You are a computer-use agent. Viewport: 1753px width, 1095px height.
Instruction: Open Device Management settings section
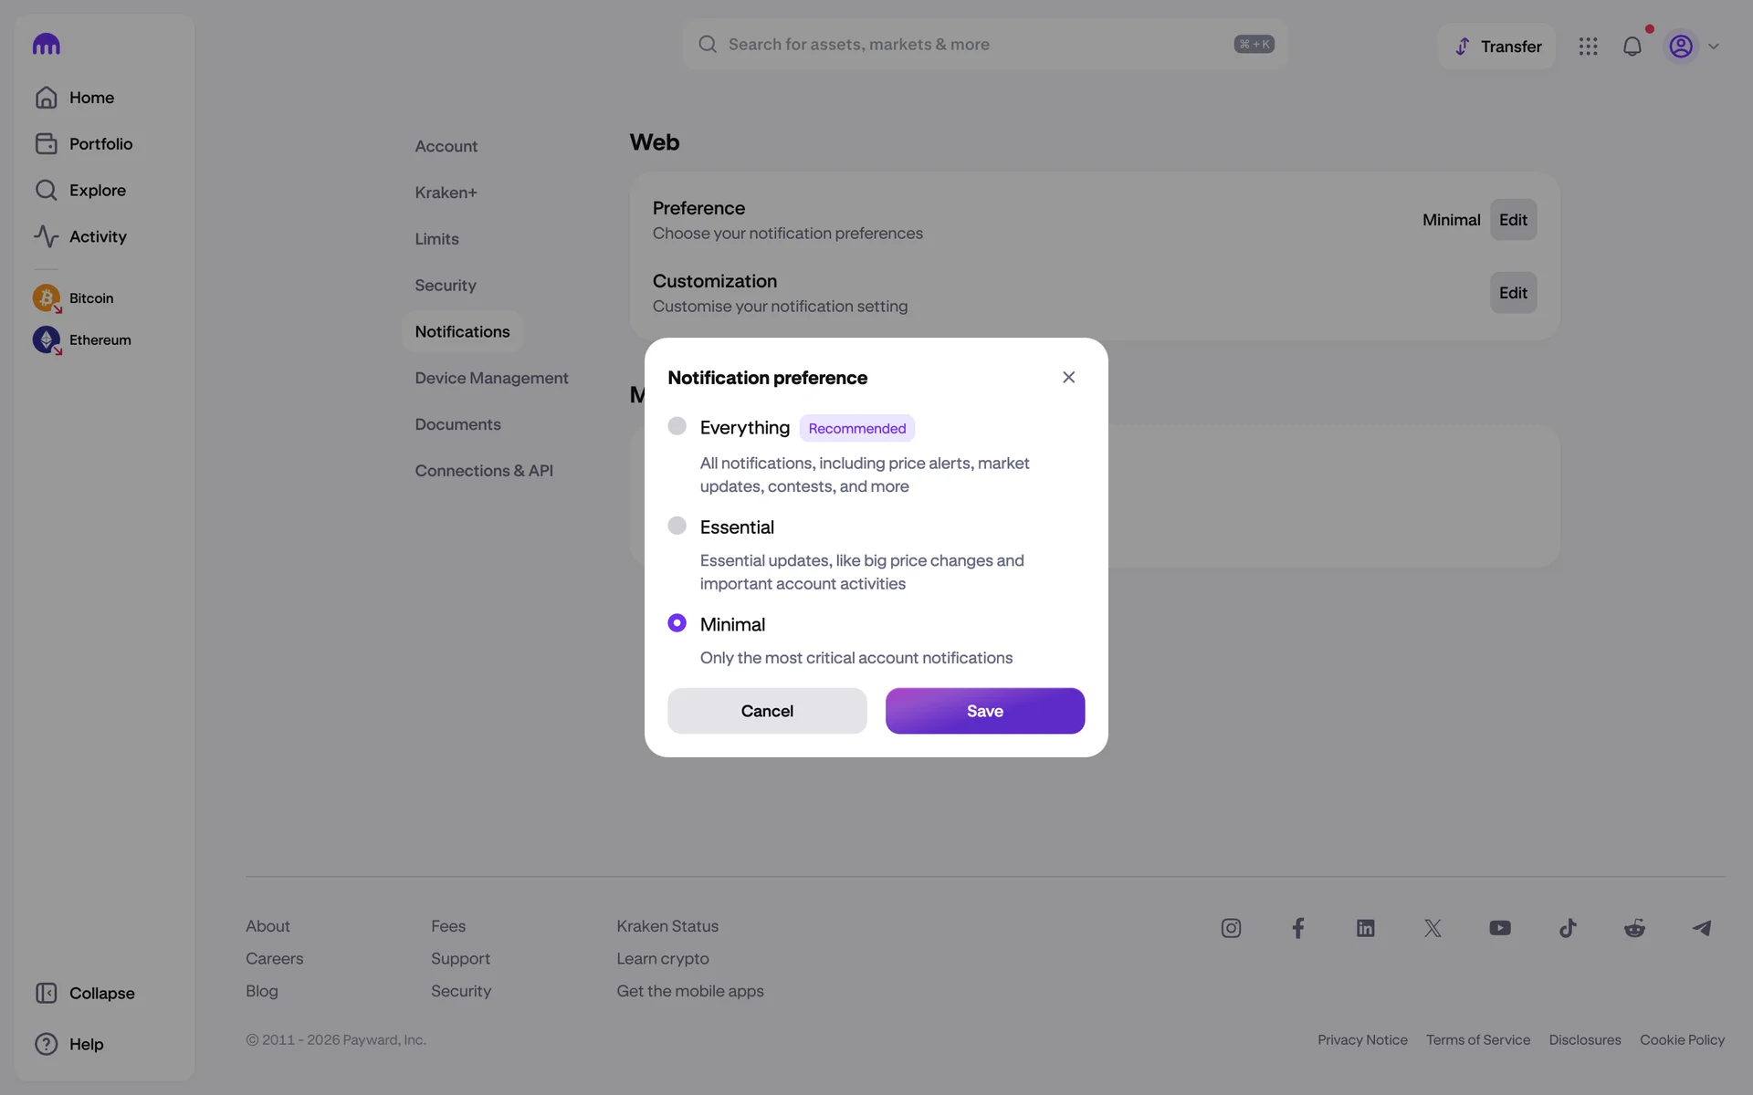(491, 378)
